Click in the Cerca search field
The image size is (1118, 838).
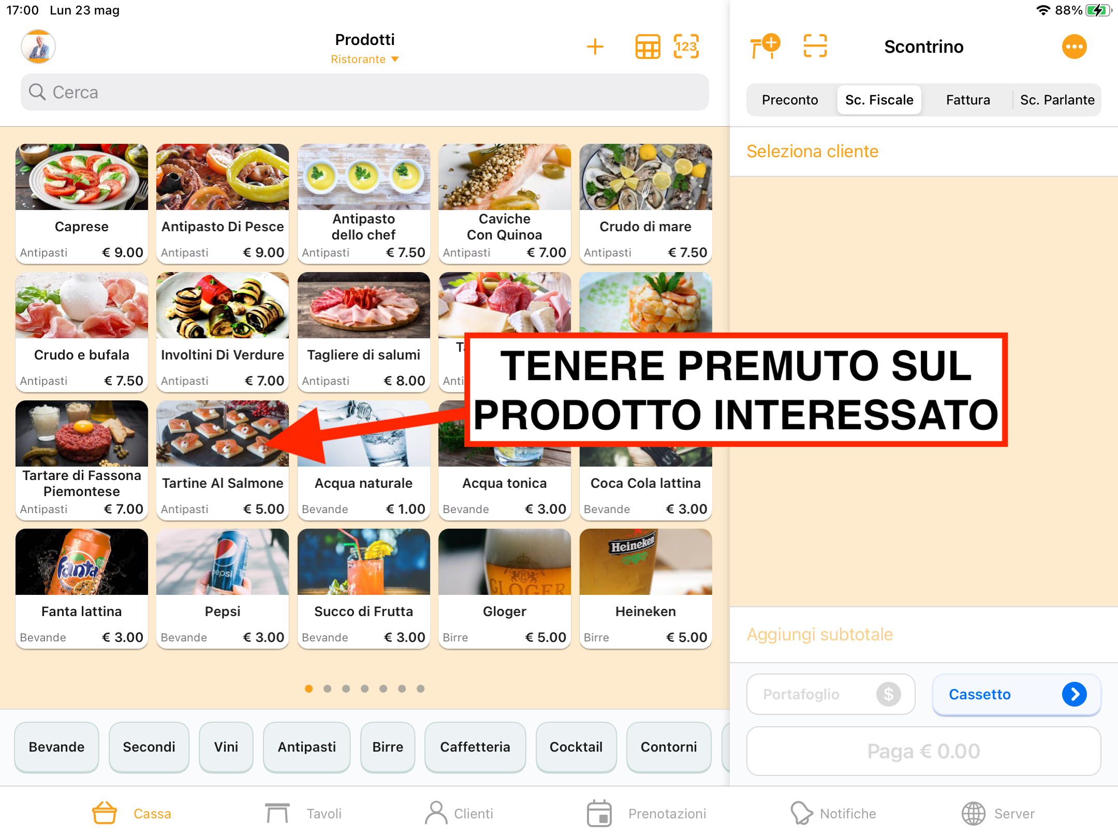365,92
